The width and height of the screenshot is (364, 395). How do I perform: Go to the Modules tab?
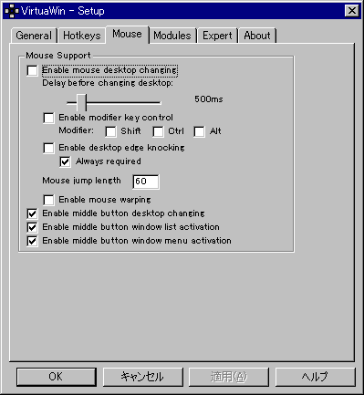pyautogui.click(x=172, y=36)
